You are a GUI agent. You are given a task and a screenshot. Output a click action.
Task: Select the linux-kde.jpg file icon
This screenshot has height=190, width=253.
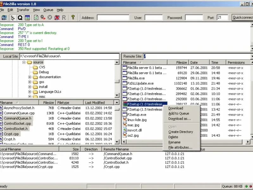pos(125,120)
